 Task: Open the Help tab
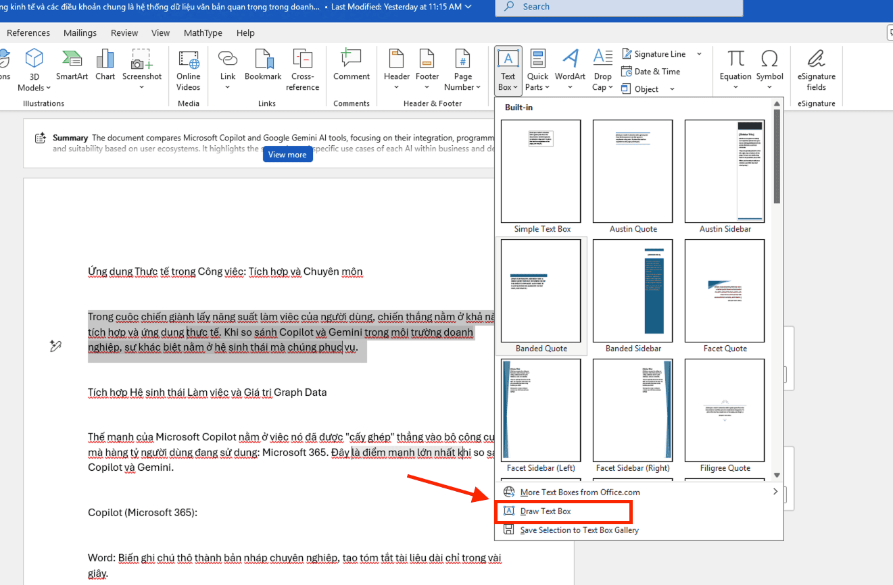[245, 32]
